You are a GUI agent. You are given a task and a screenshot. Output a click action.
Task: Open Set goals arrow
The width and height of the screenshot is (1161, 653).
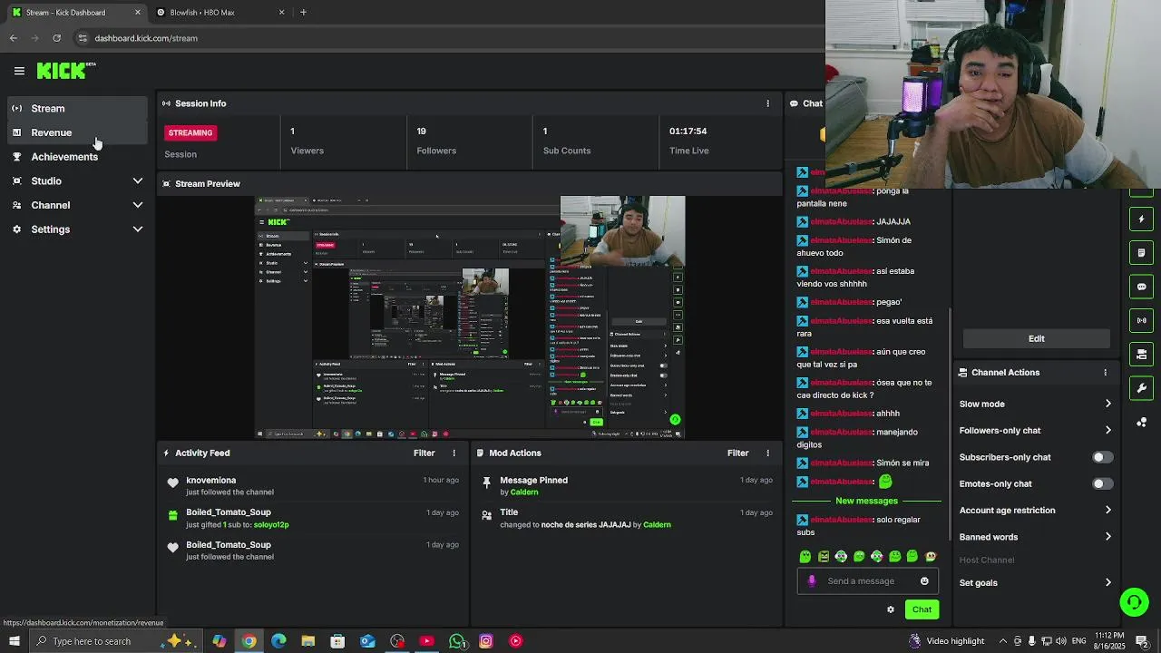[1107, 582]
